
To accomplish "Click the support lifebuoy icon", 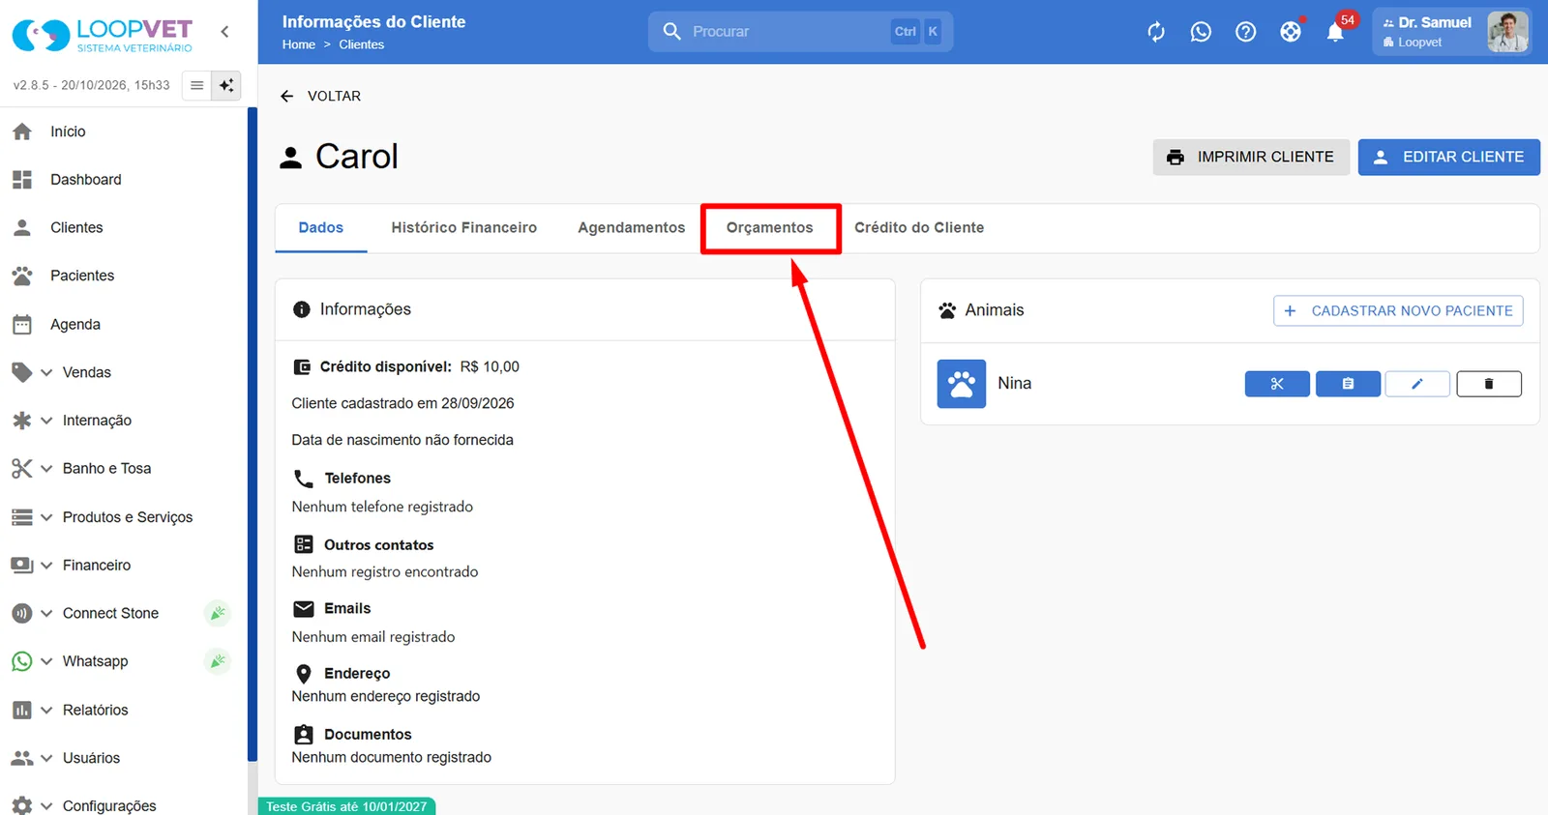I will (1291, 32).
